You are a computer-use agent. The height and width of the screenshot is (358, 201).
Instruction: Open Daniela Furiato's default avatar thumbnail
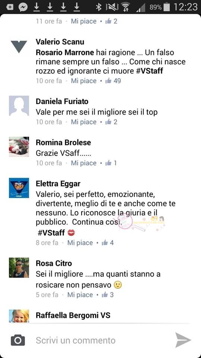coord(19,106)
